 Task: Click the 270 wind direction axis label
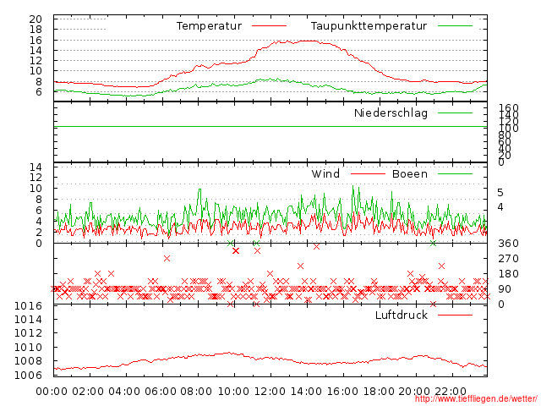click(x=508, y=259)
